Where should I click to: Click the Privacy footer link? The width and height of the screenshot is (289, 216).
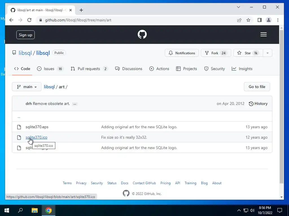81,183
